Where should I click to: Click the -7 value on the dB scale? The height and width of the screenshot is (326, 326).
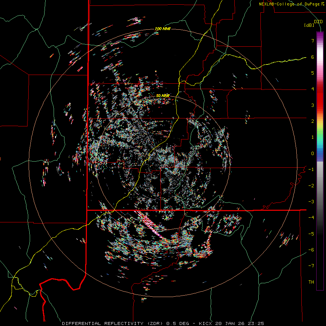[x=311, y=266]
